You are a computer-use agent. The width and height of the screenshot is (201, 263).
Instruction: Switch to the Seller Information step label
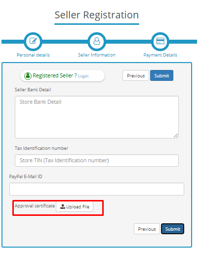click(97, 55)
